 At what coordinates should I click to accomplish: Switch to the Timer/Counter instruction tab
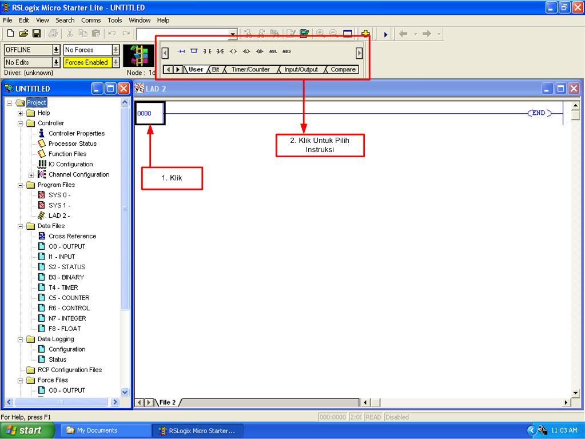point(250,69)
